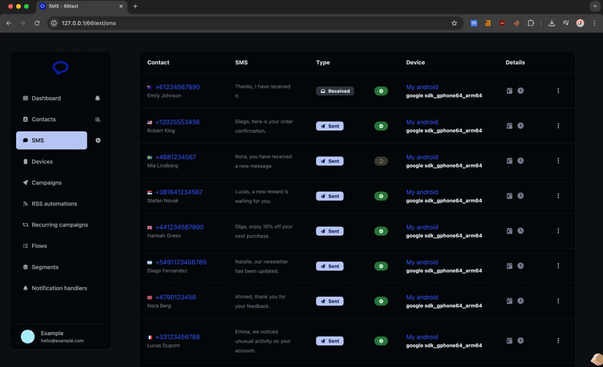This screenshot has height=367, width=603.
Task: Click Sent badge in Robert King row
Action: click(330, 126)
